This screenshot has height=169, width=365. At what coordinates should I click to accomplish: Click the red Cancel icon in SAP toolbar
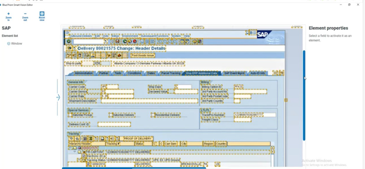point(134,41)
